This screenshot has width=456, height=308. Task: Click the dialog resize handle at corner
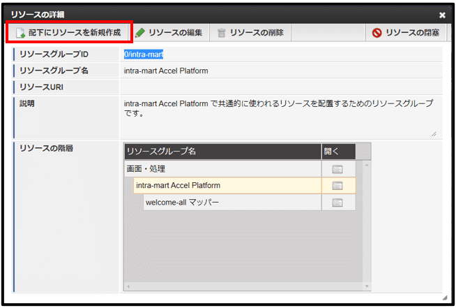445,298
